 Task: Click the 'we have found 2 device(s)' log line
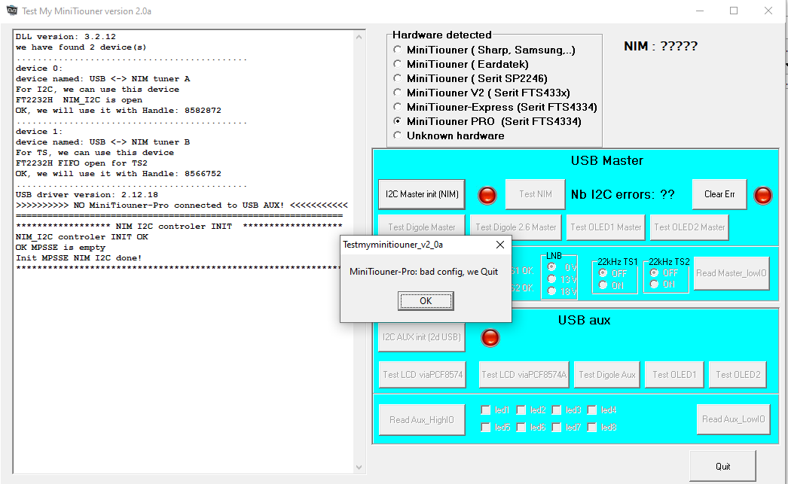tap(81, 47)
